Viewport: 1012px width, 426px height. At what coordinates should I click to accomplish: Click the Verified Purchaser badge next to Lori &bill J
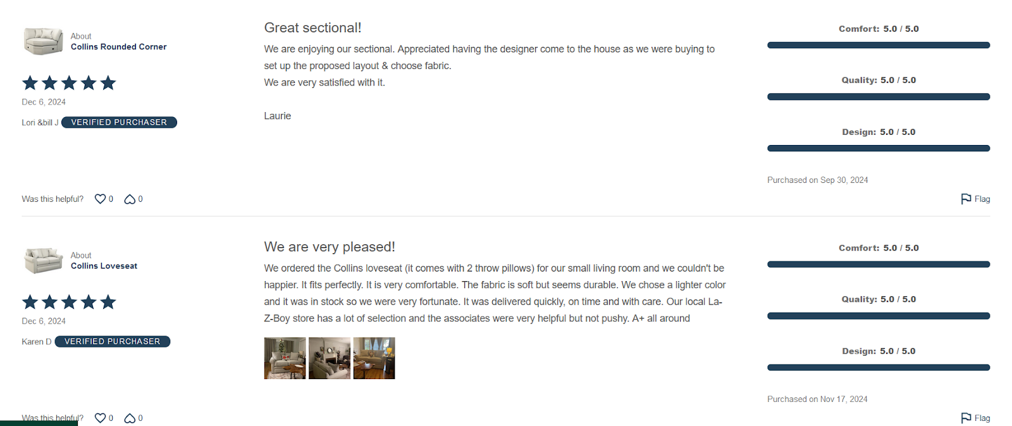click(x=119, y=122)
